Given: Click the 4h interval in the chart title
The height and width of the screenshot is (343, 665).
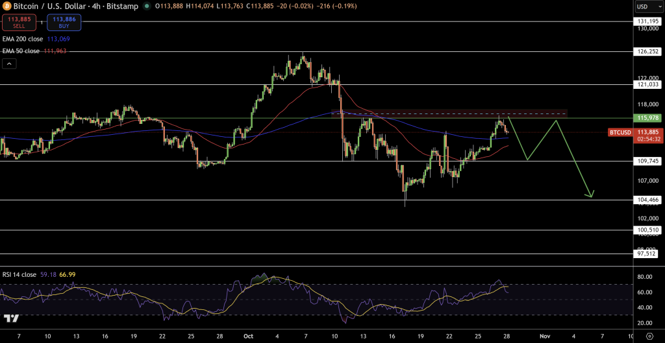Looking at the screenshot, I should [97, 6].
